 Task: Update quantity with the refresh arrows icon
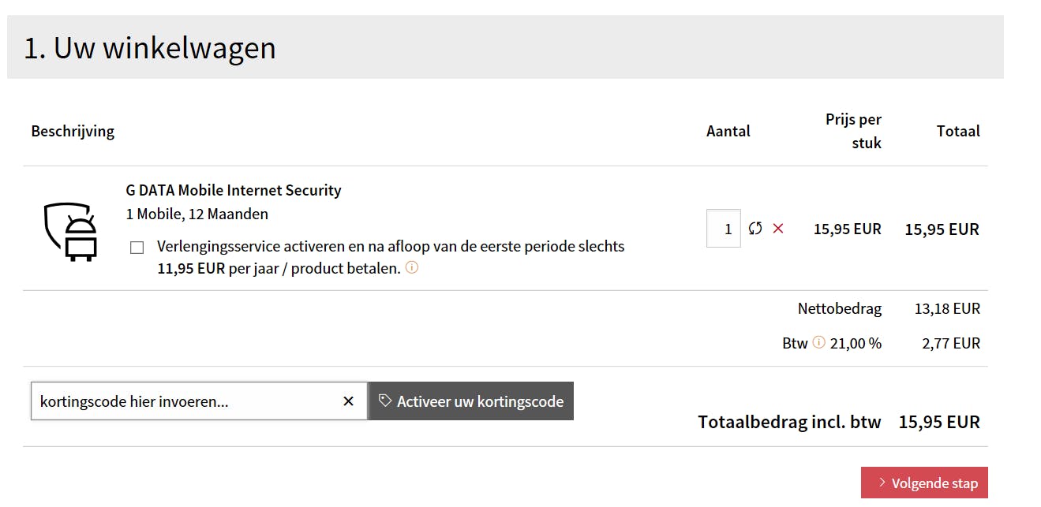click(755, 229)
